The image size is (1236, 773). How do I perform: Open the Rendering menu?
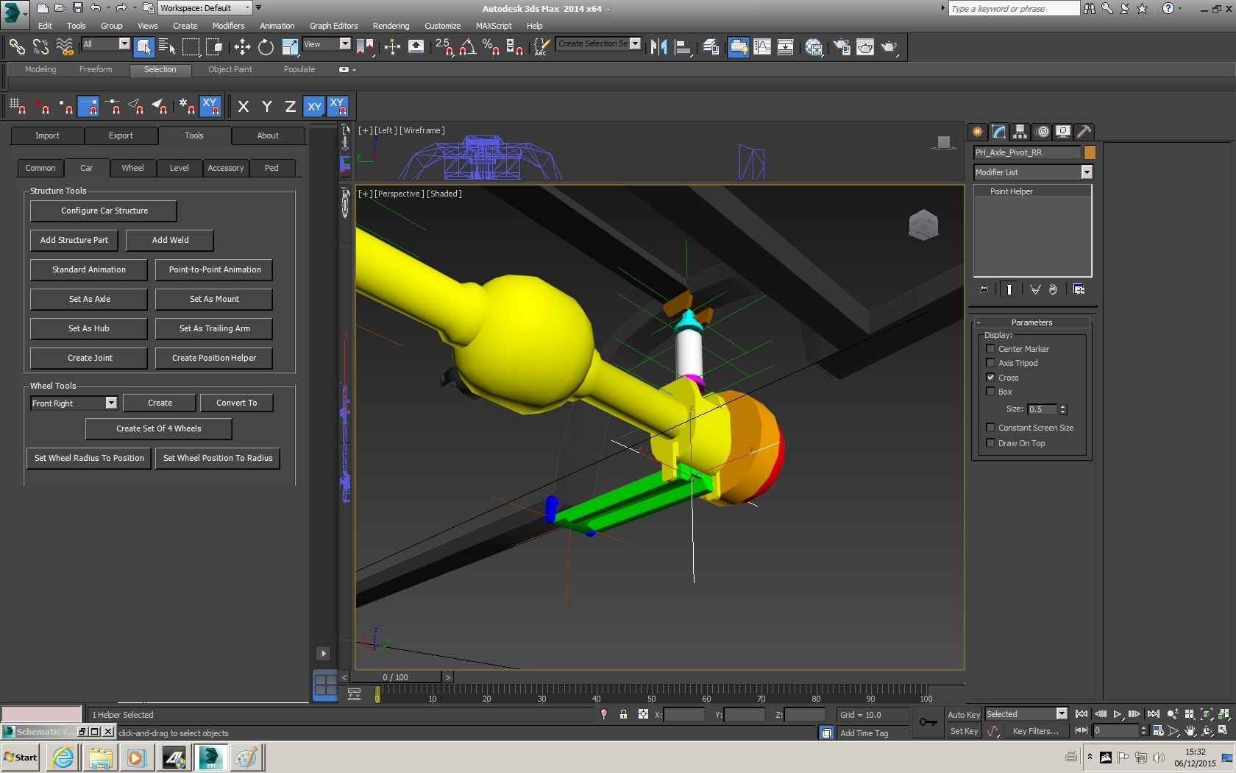click(x=391, y=26)
